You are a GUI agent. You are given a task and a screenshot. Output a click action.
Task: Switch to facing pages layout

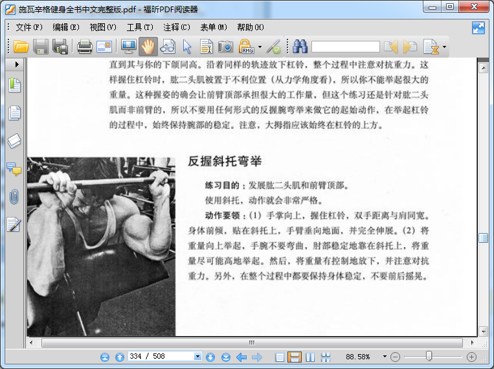pos(310,357)
